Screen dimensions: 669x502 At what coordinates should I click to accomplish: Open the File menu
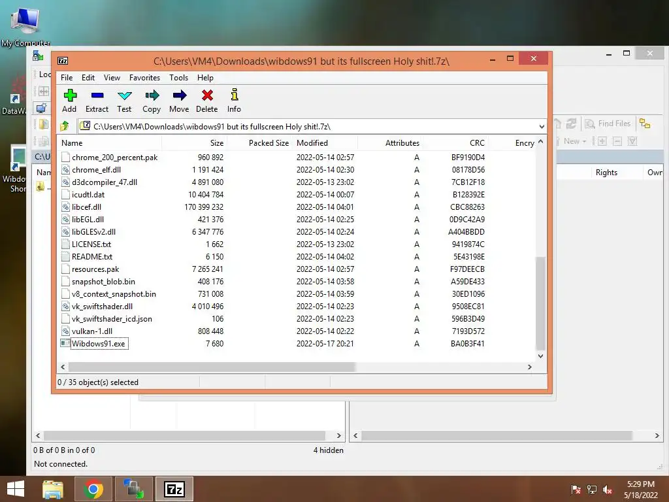pos(67,78)
